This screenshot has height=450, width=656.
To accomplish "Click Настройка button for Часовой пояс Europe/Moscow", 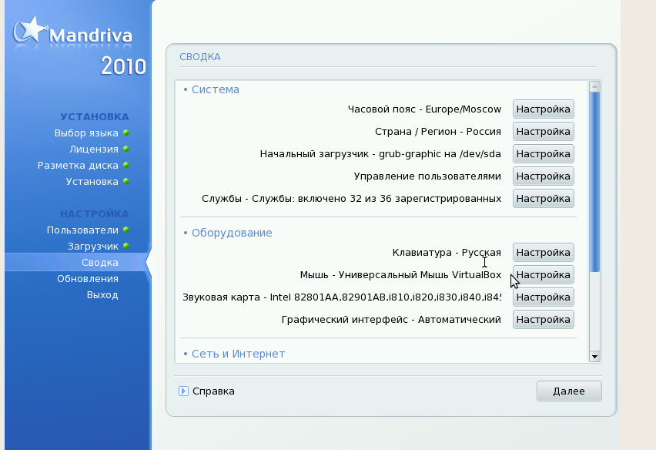I will click(543, 109).
